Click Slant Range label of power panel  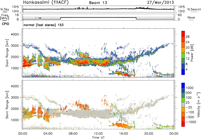click(7, 53)
